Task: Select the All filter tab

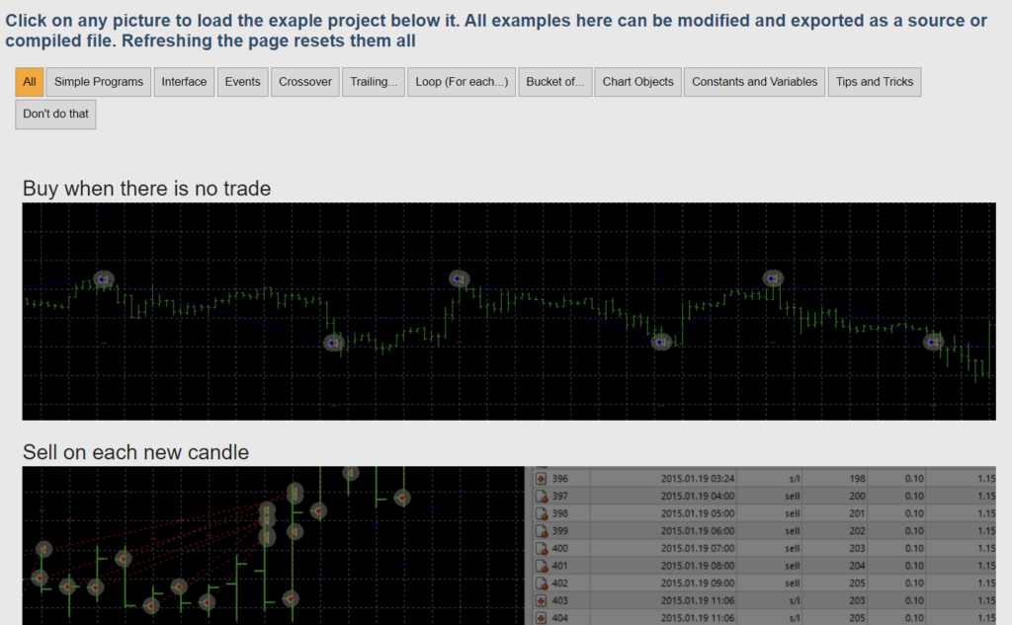Action: point(30,82)
